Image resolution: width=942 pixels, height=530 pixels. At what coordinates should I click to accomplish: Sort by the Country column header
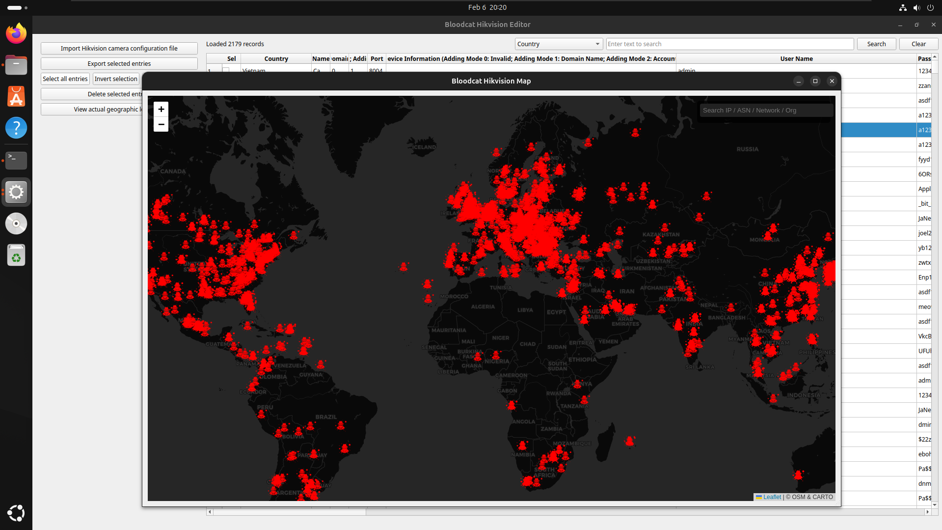click(276, 59)
